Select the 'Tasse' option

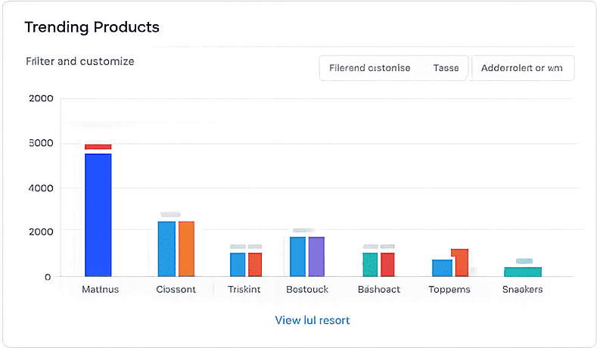coord(446,68)
